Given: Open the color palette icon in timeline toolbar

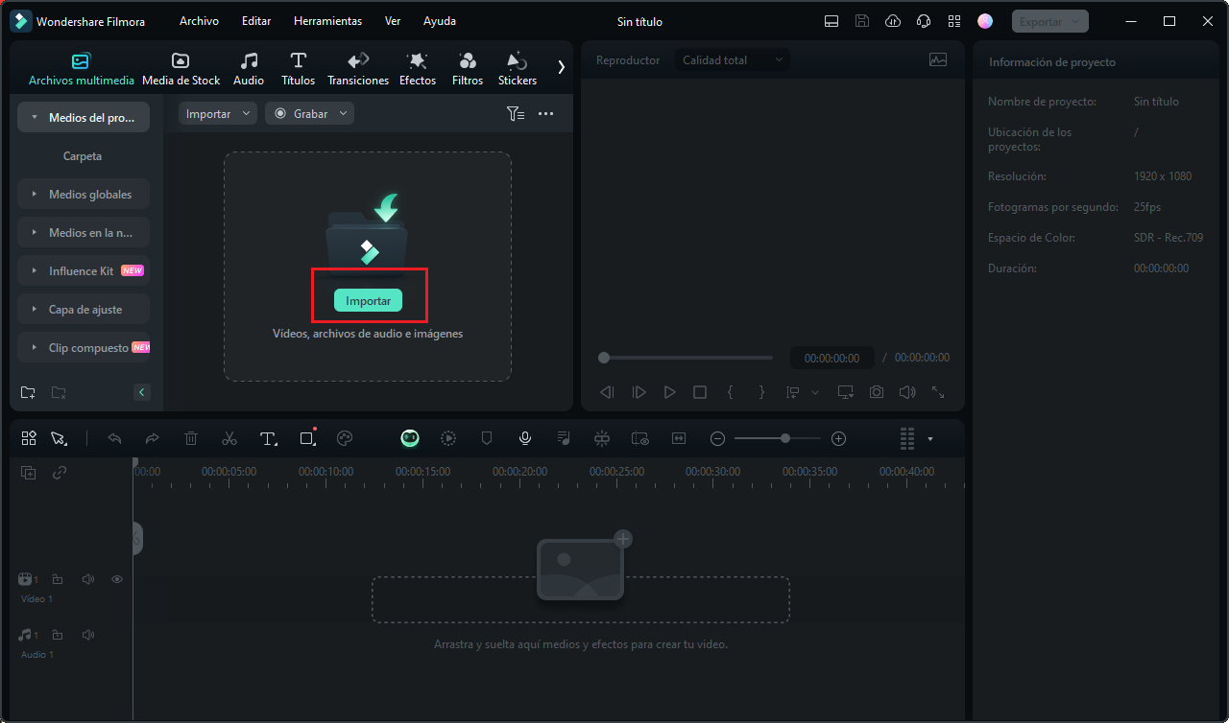Looking at the screenshot, I should click(345, 438).
